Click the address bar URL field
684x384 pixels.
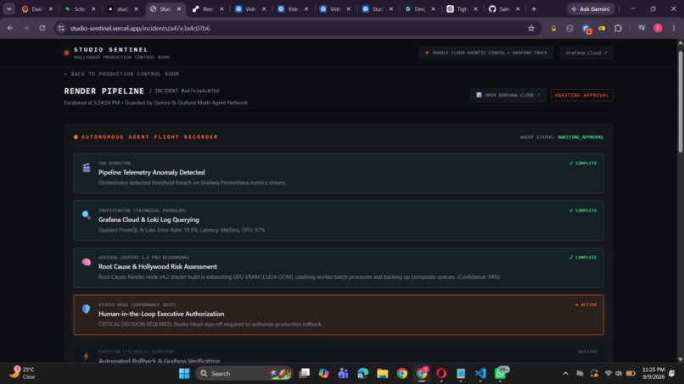tap(297, 28)
